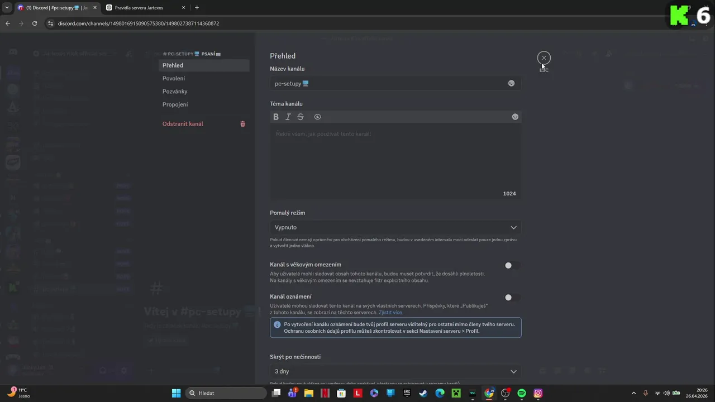Open Microsoft Edge from the taskbar
Image resolution: width=715 pixels, height=402 pixels.
pyautogui.click(x=440, y=393)
